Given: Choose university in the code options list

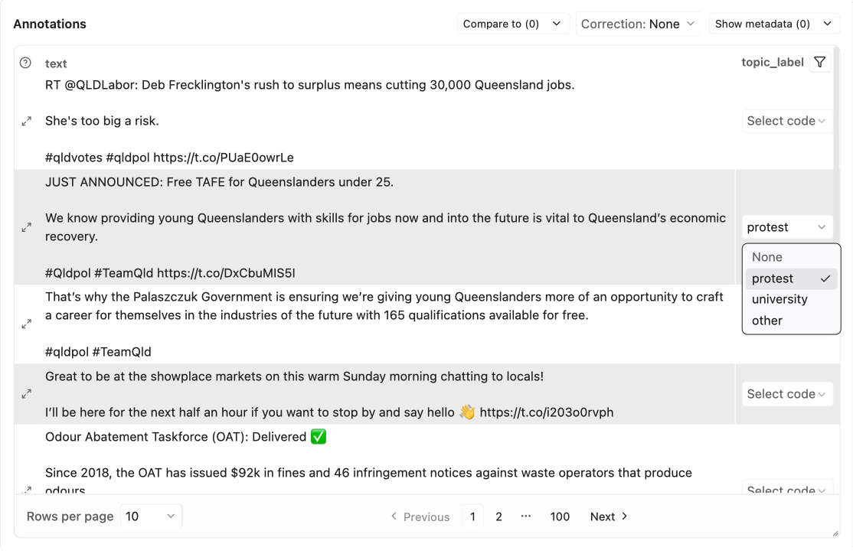Looking at the screenshot, I should pyautogui.click(x=791, y=299).
